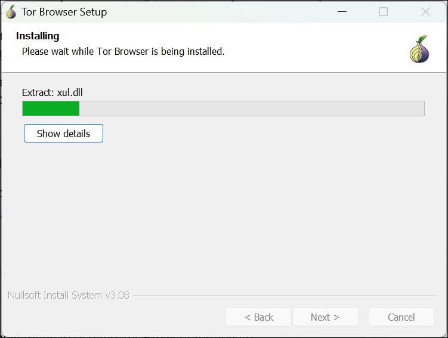Click the Tor onion icon in title bar

coord(11,12)
